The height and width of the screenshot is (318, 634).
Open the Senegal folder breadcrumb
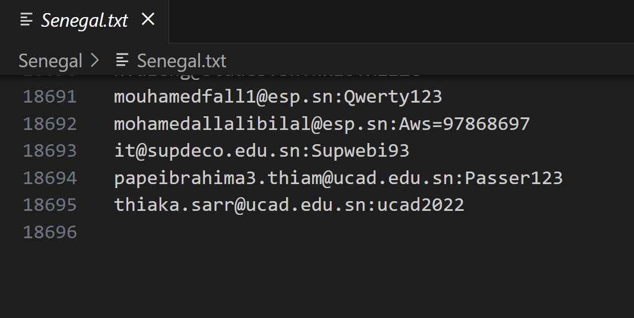pyautogui.click(x=50, y=60)
